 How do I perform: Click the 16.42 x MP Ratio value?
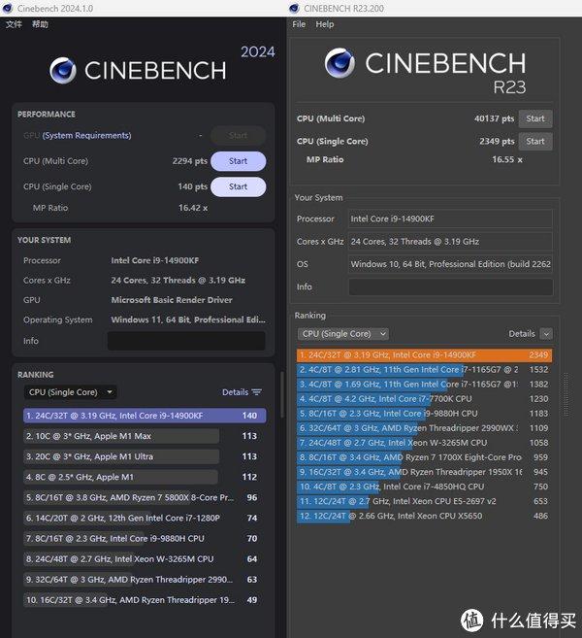point(193,208)
